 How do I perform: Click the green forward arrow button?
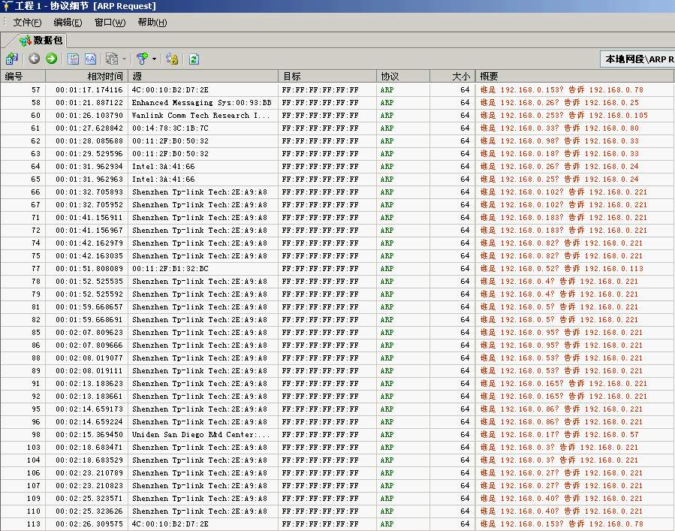pyautogui.click(x=51, y=59)
